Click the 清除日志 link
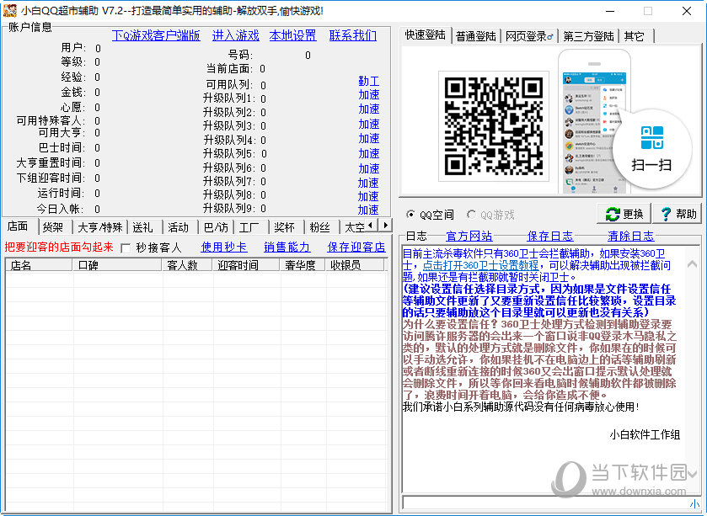Viewport: 707px width, 516px height. 631,236
